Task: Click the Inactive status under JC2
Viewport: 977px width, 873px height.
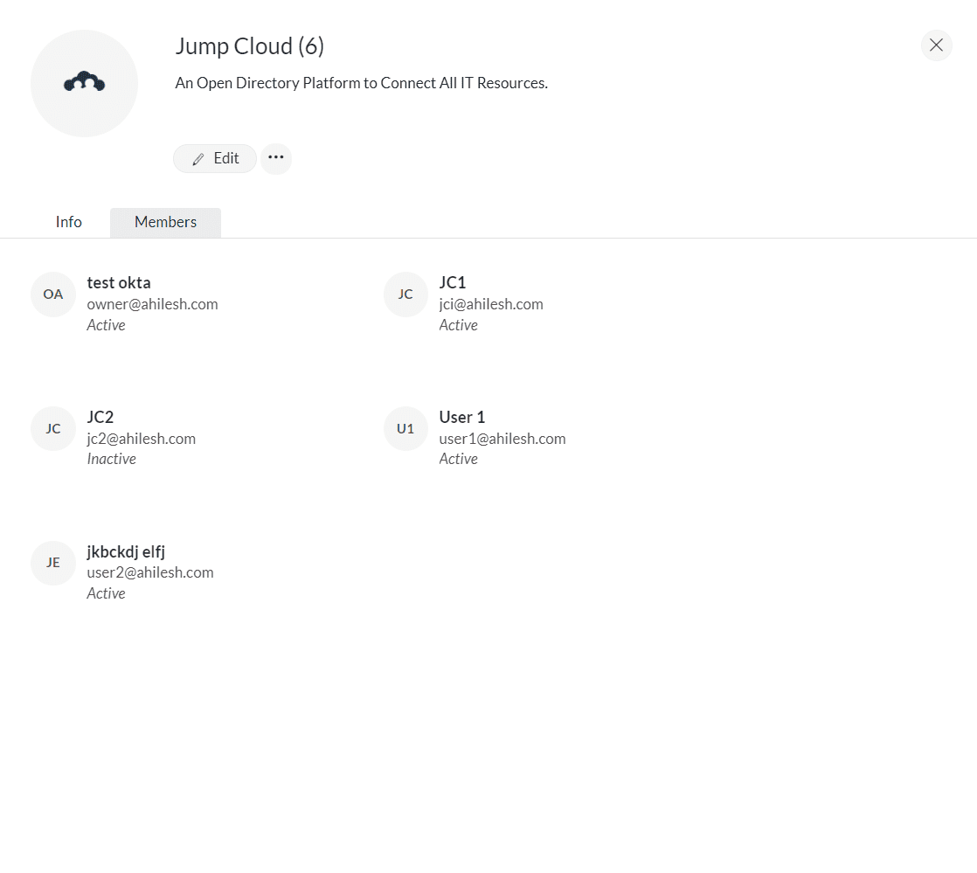Action: point(112,460)
